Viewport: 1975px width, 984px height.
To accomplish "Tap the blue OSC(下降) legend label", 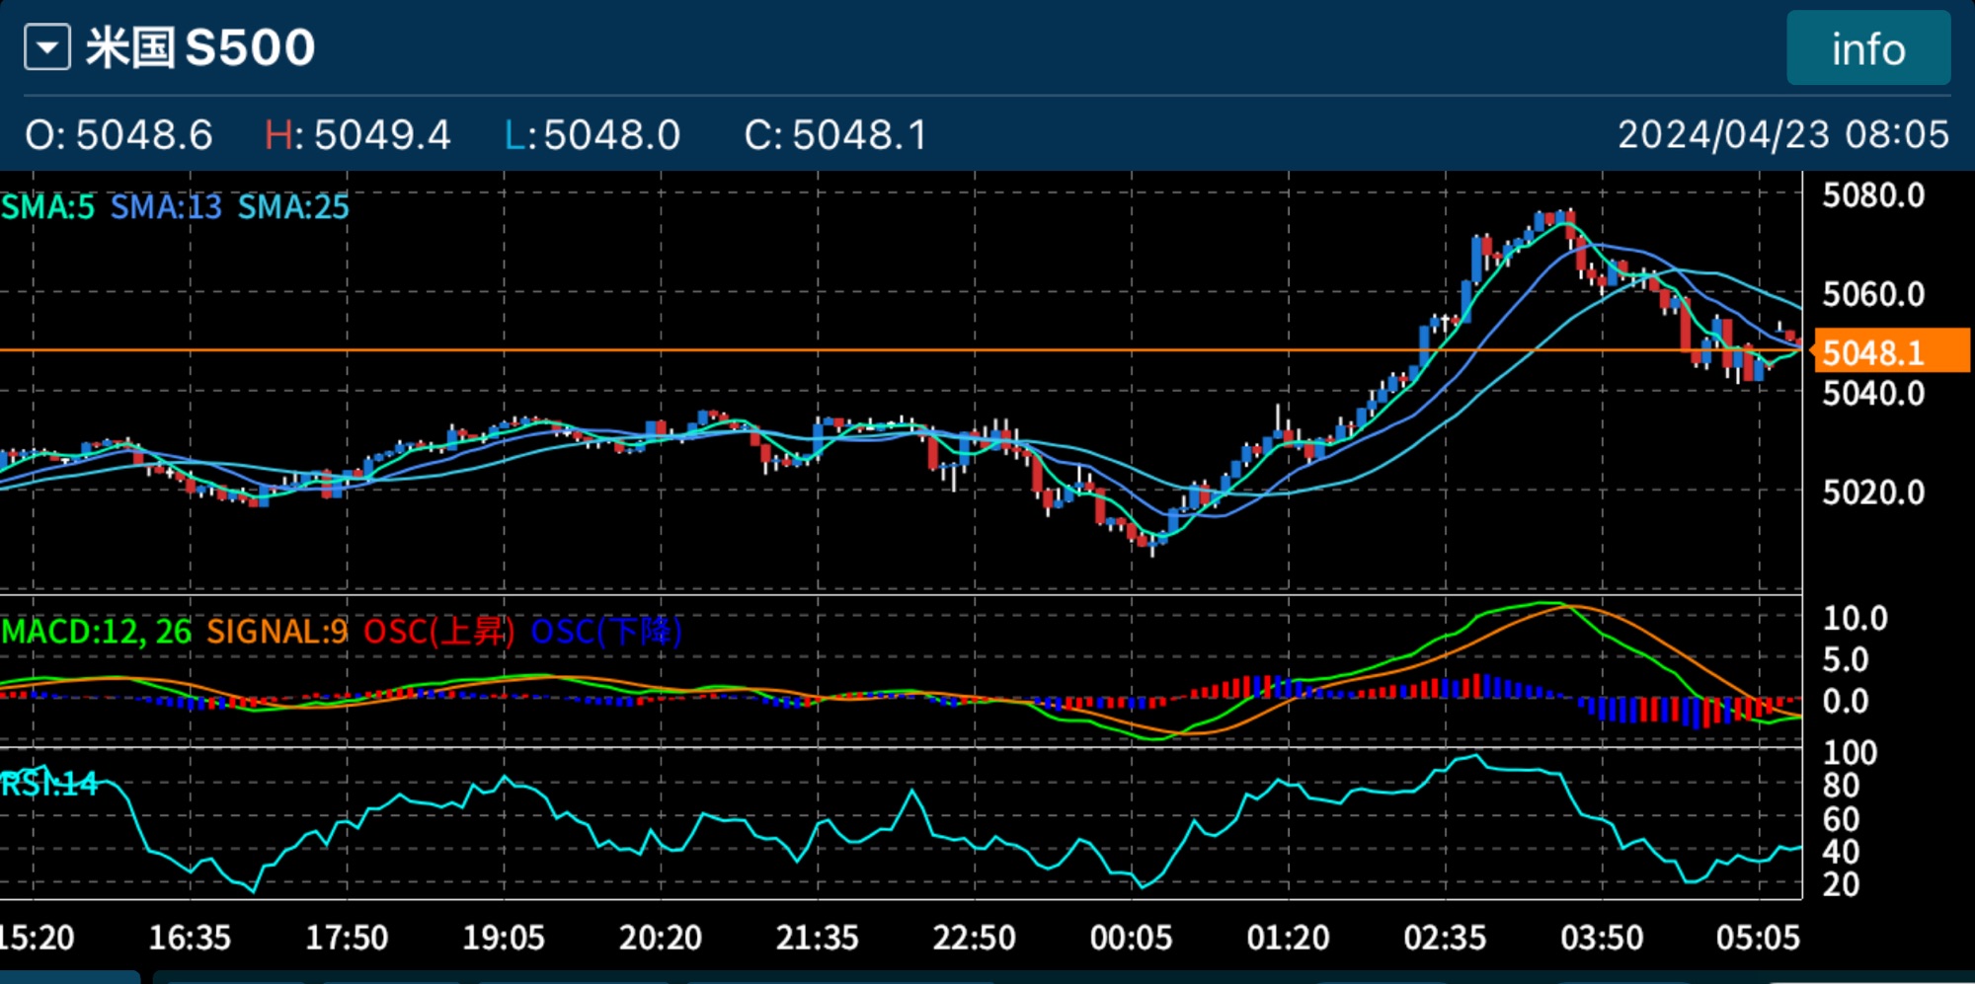I will pos(606,632).
